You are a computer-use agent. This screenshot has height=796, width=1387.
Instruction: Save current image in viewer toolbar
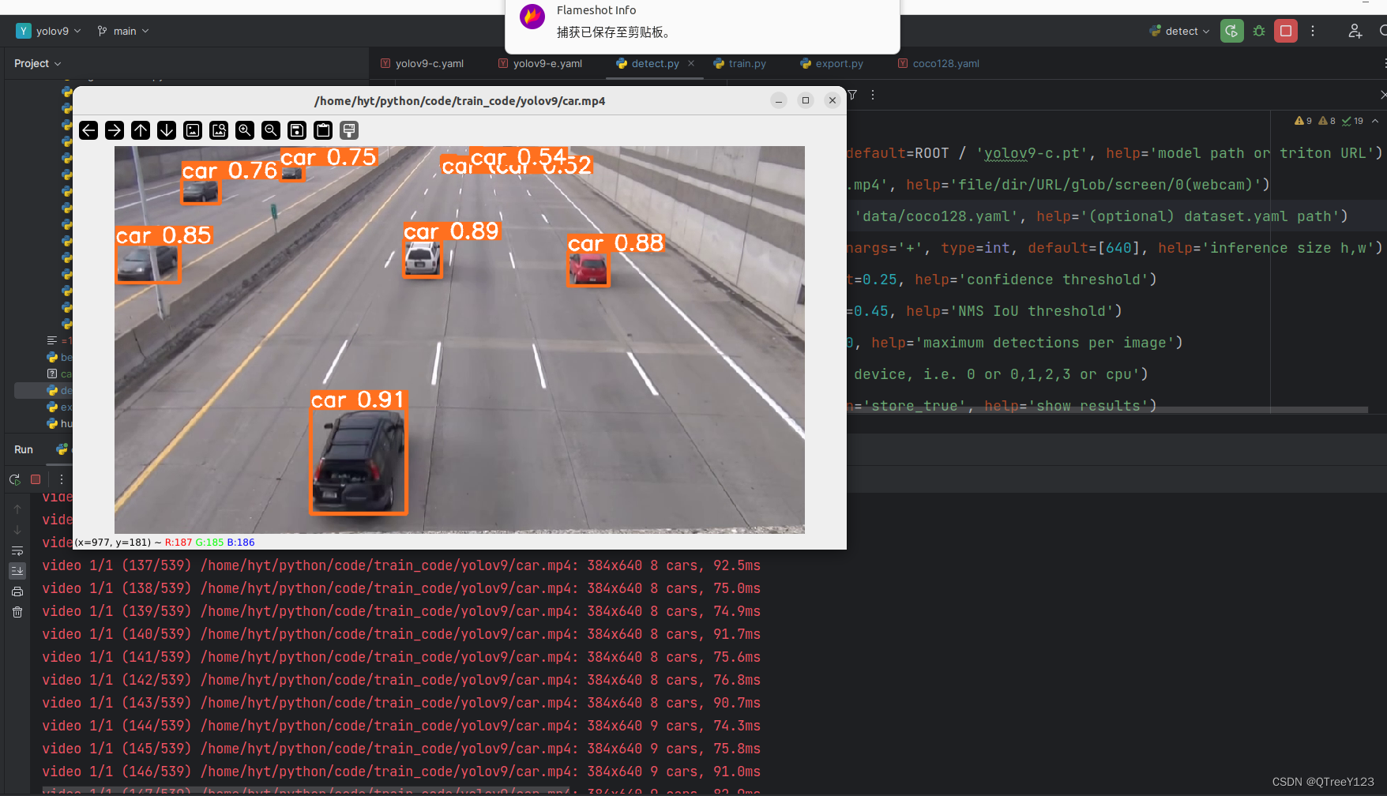(x=297, y=130)
